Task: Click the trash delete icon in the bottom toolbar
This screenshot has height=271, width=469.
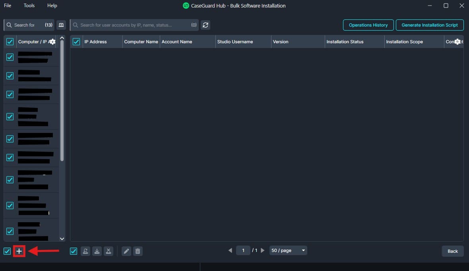Action: pos(138,251)
